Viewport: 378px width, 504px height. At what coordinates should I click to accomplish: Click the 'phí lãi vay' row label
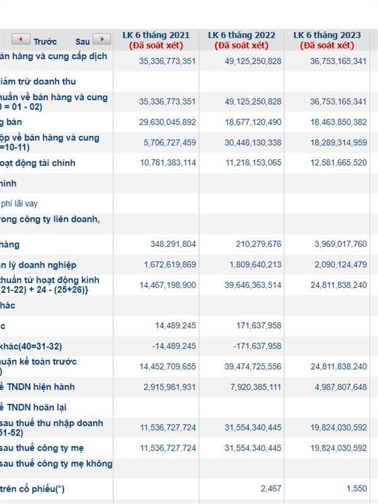tap(19, 203)
